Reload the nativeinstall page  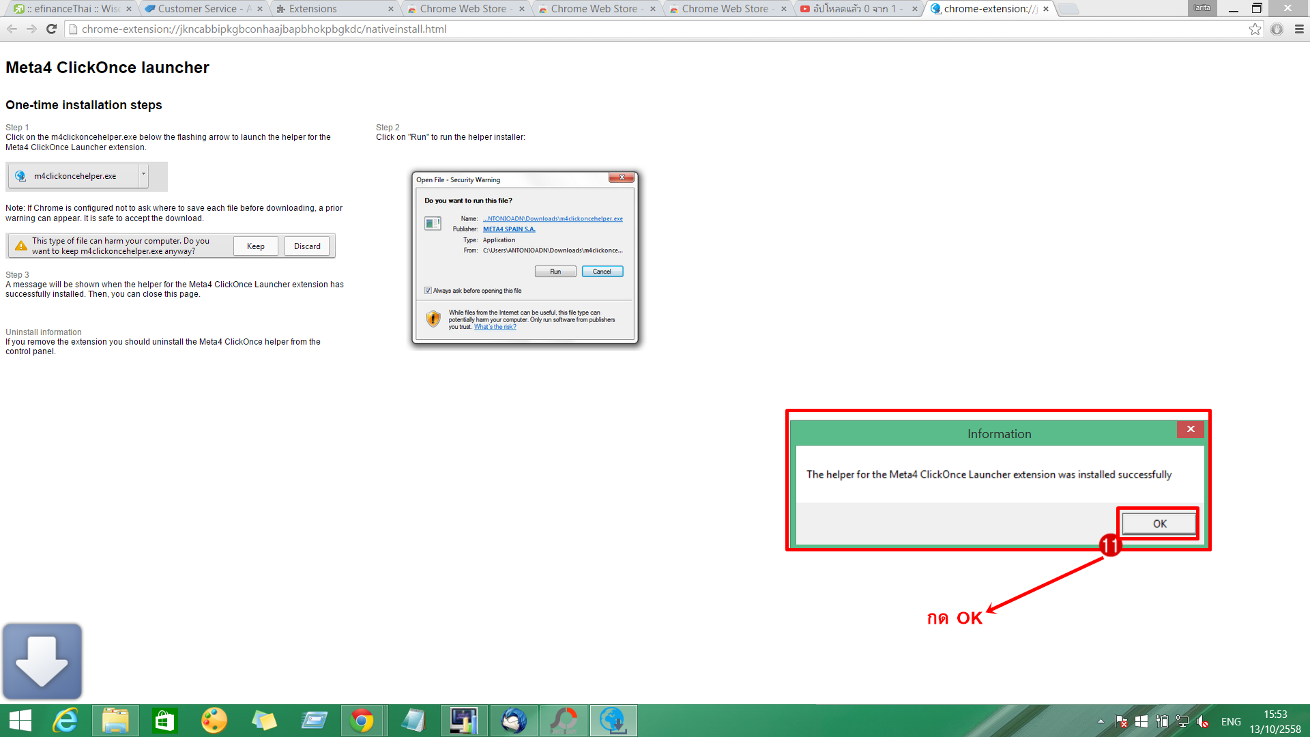[51, 29]
